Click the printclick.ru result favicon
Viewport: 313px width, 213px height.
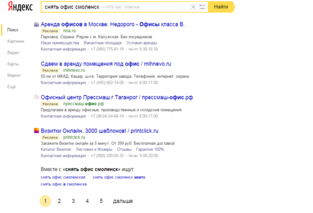pyautogui.click(x=36, y=131)
